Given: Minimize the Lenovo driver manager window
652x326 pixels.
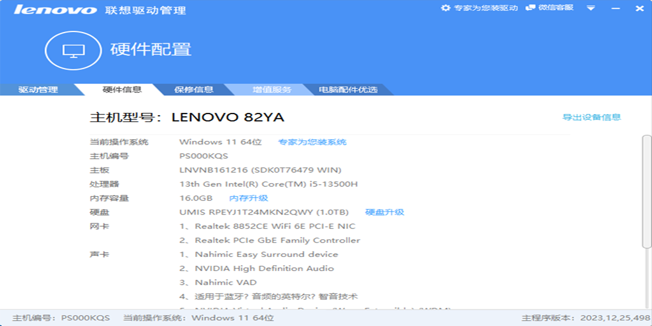Looking at the screenshot, I should tap(615, 9).
